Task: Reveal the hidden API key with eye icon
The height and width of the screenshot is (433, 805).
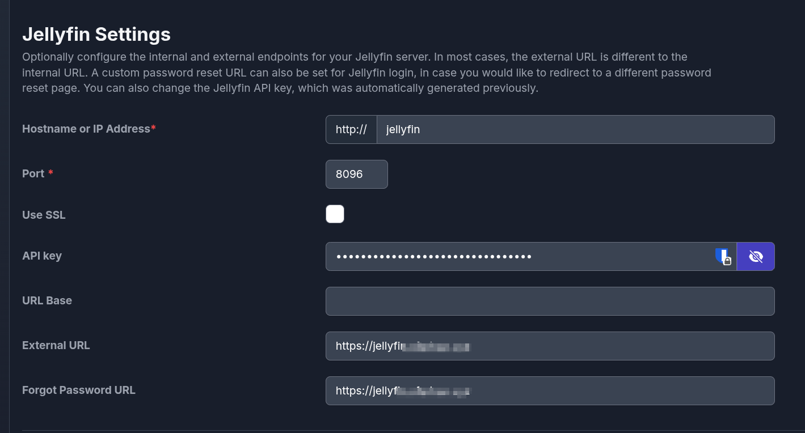Action: (756, 257)
